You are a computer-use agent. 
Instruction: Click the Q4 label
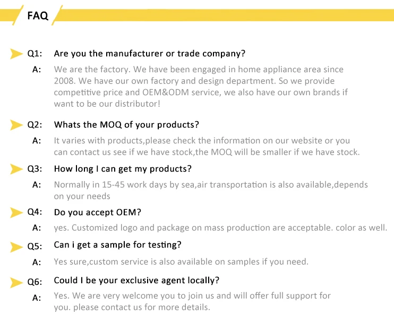[x=35, y=212]
